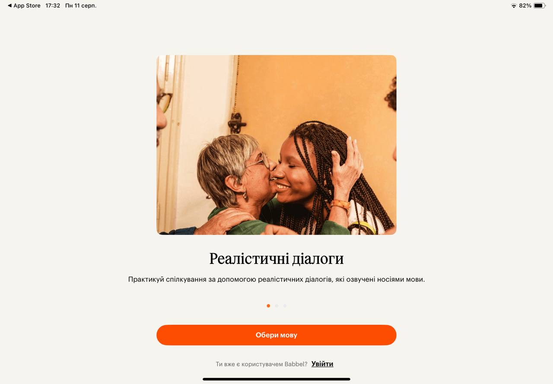
Task: Switch to the second onboarding page dot
Action: pyautogui.click(x=276, y=306)
